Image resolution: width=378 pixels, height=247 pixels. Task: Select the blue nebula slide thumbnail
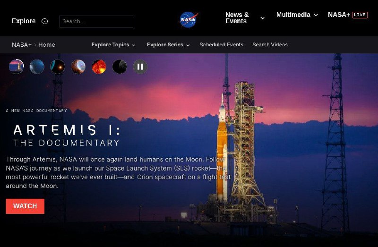[x=78, y=67]
